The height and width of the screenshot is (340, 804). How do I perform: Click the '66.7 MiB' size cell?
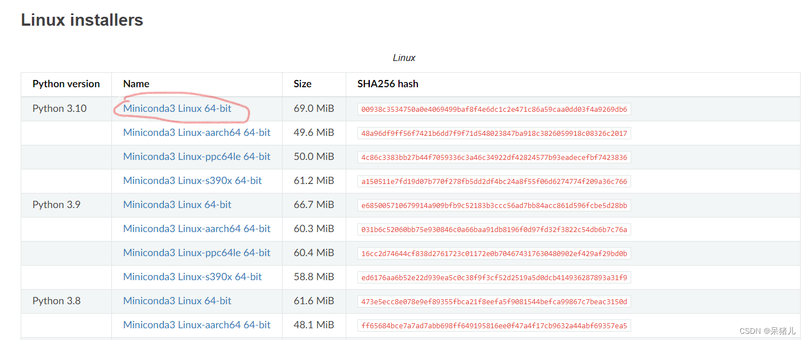[x=314, y=205]
